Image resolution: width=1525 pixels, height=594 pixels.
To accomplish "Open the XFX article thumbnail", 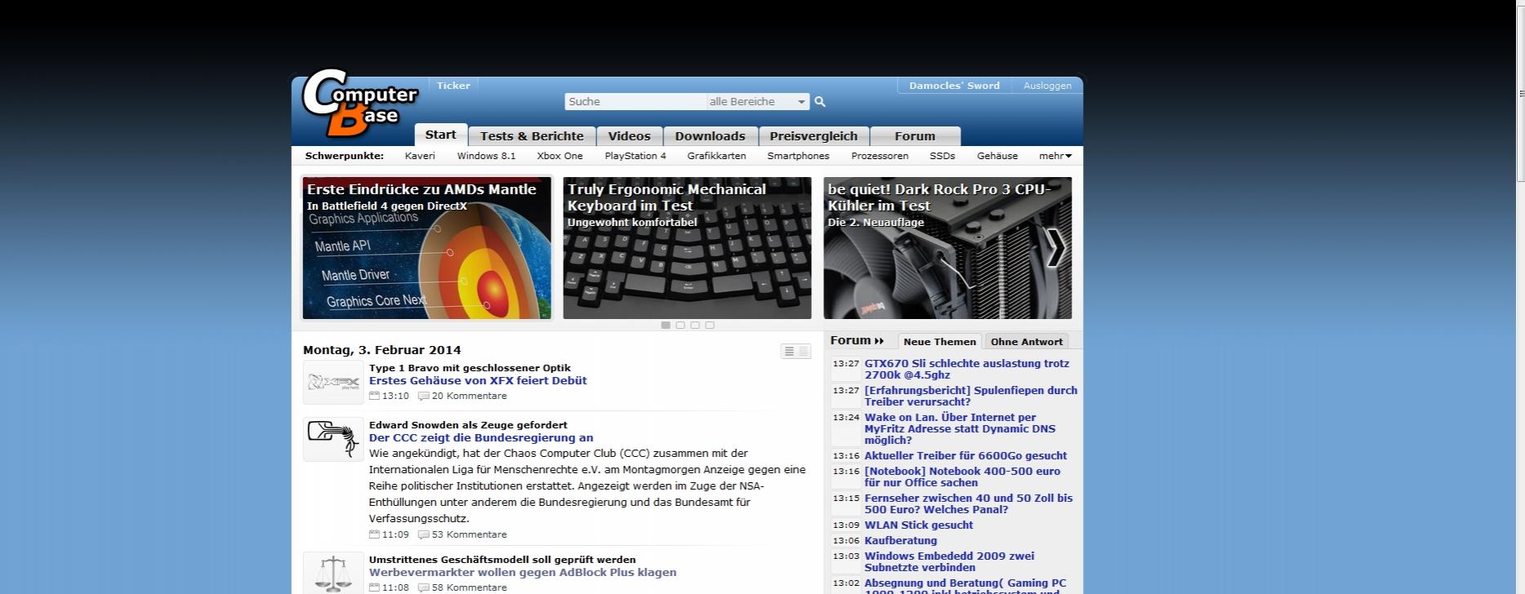I will [x=333, y=383].
